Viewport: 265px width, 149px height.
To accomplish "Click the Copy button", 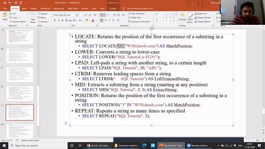I will pos(14,17).
